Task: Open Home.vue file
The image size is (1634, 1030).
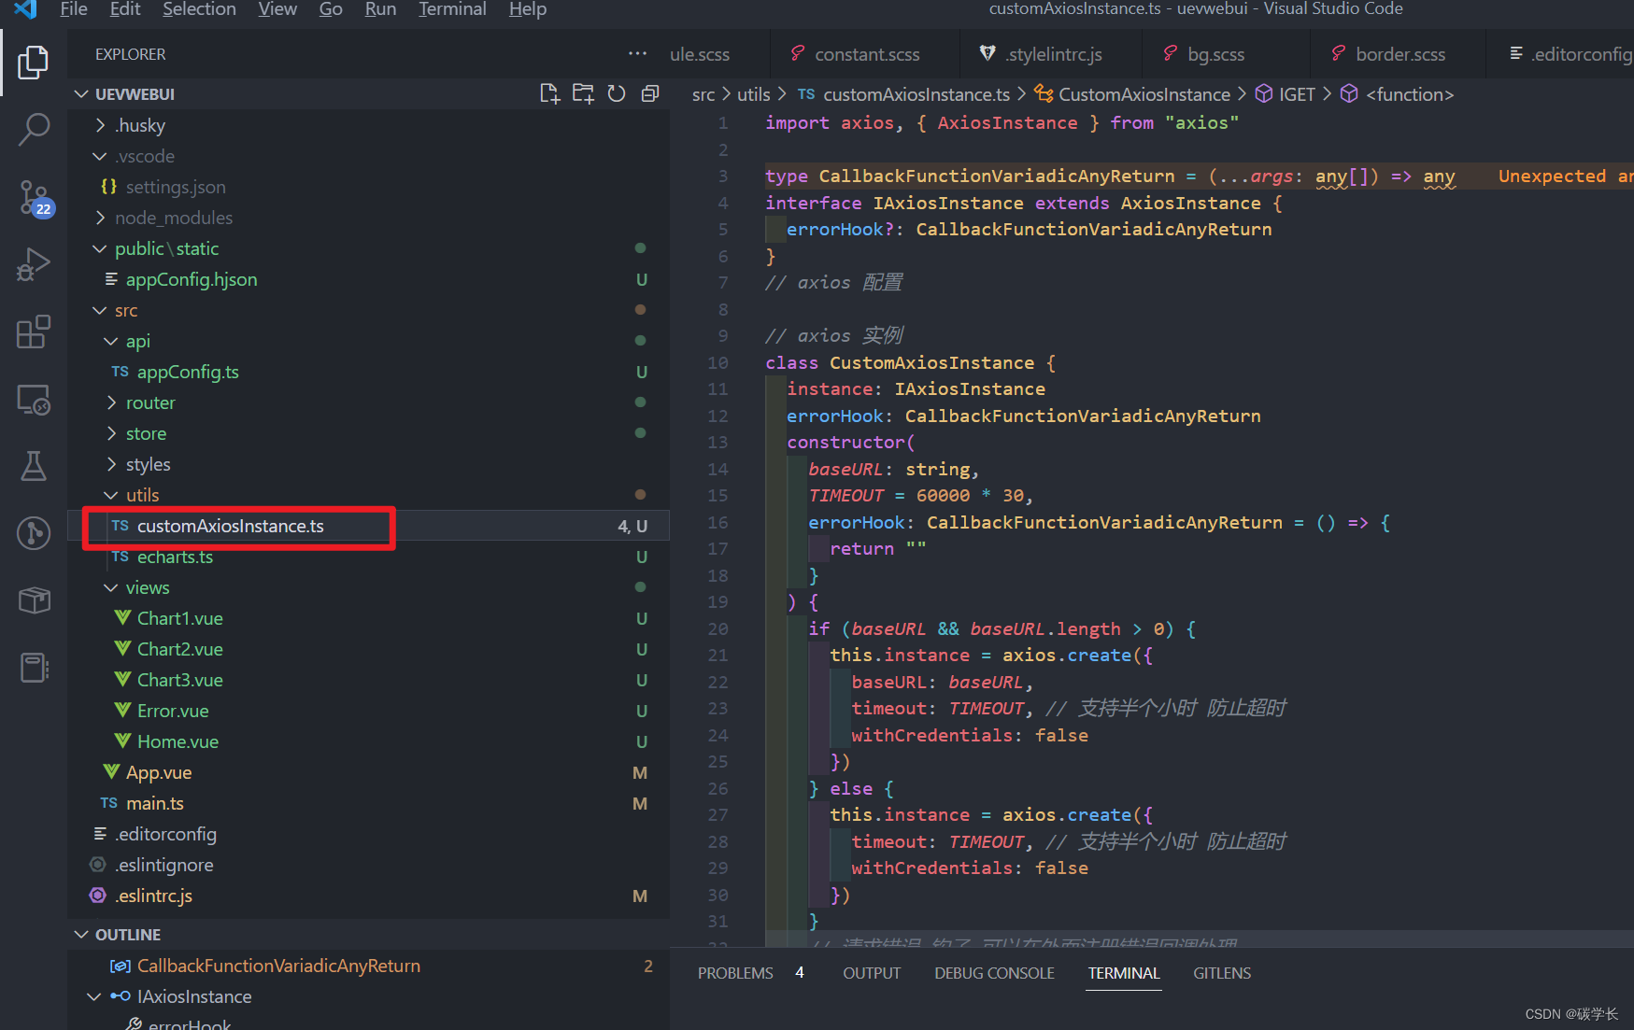Action: point(368,741)
